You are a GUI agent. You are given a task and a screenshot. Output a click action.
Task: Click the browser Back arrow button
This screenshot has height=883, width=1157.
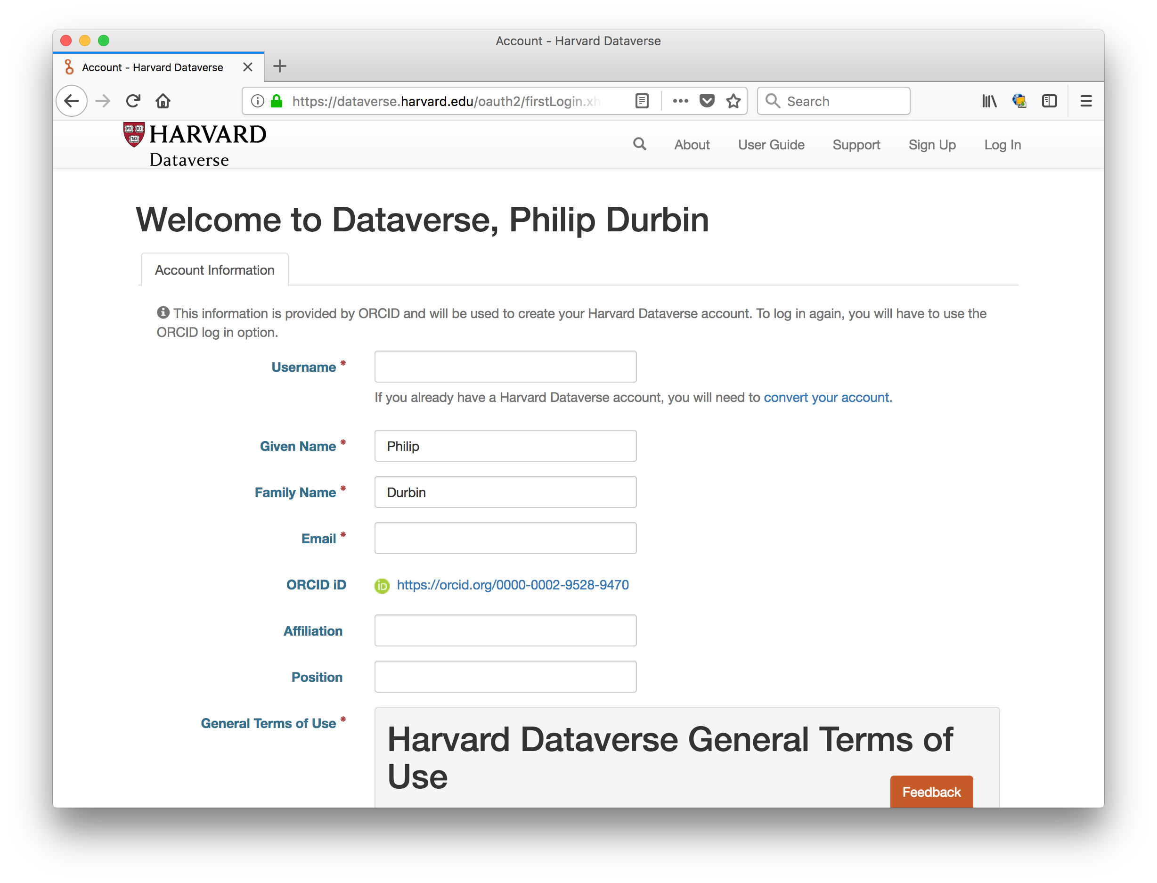coord(72,101)
